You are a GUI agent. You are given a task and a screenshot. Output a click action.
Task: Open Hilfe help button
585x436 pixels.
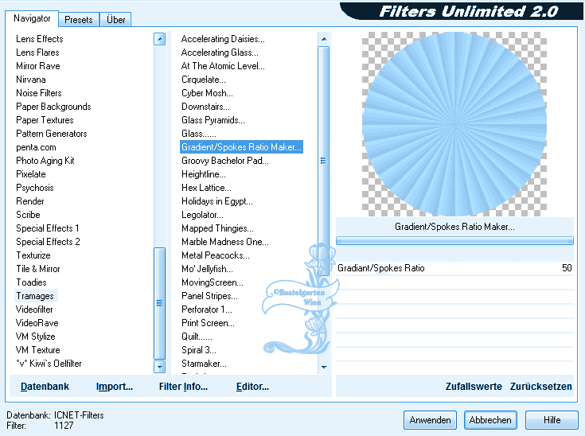click(x=552, y=420)
